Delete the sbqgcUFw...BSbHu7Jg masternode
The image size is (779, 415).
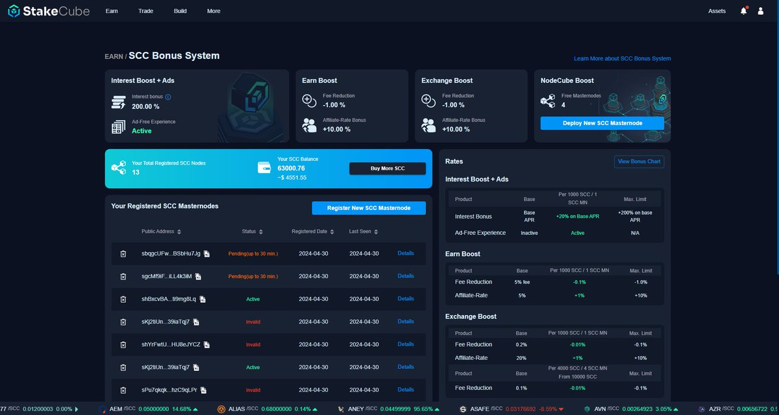click(x=123, y=254)
